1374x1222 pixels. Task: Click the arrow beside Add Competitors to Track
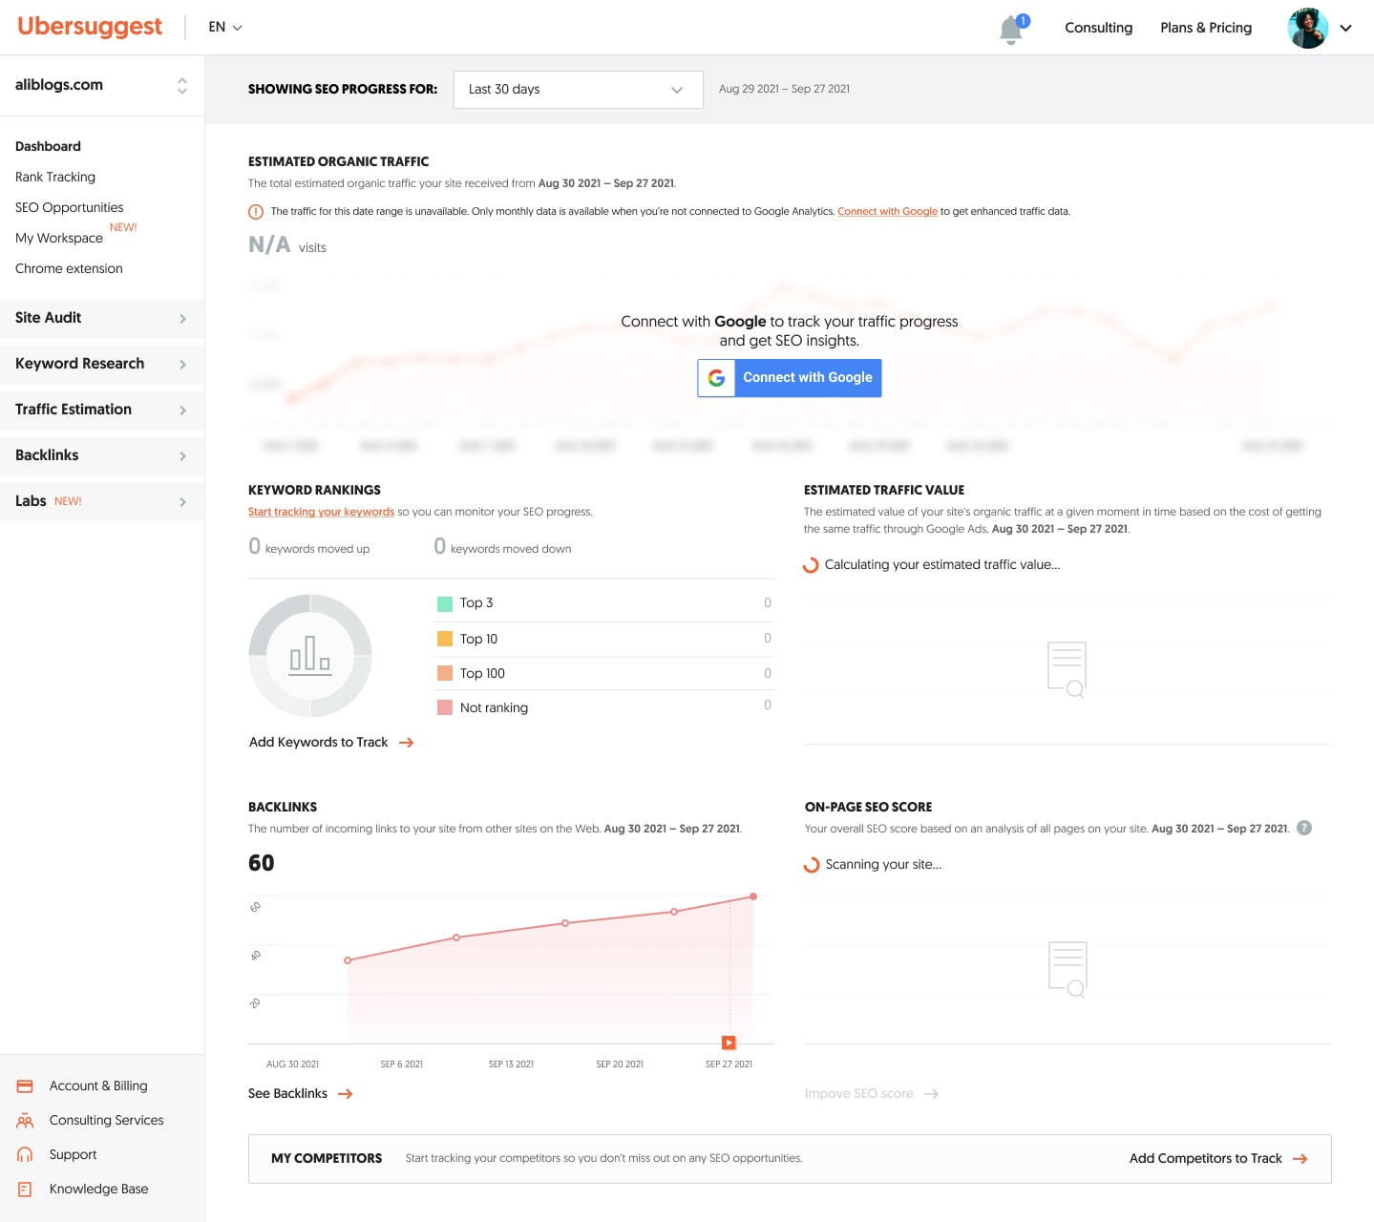click(x=1300, y=1159)
